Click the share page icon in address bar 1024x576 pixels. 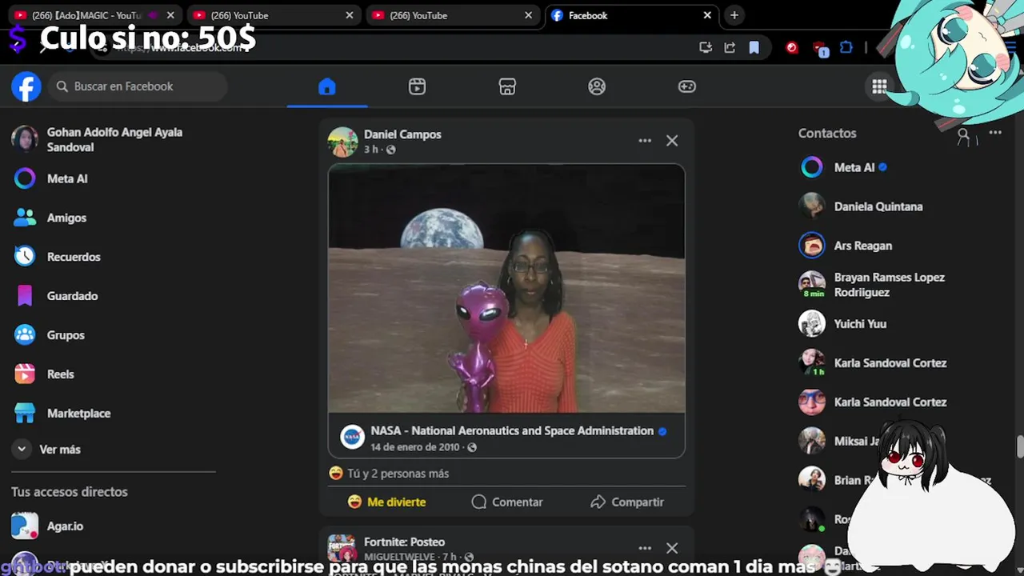(730, 48)
